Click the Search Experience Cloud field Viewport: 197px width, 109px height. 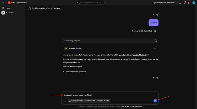point(90,3)
